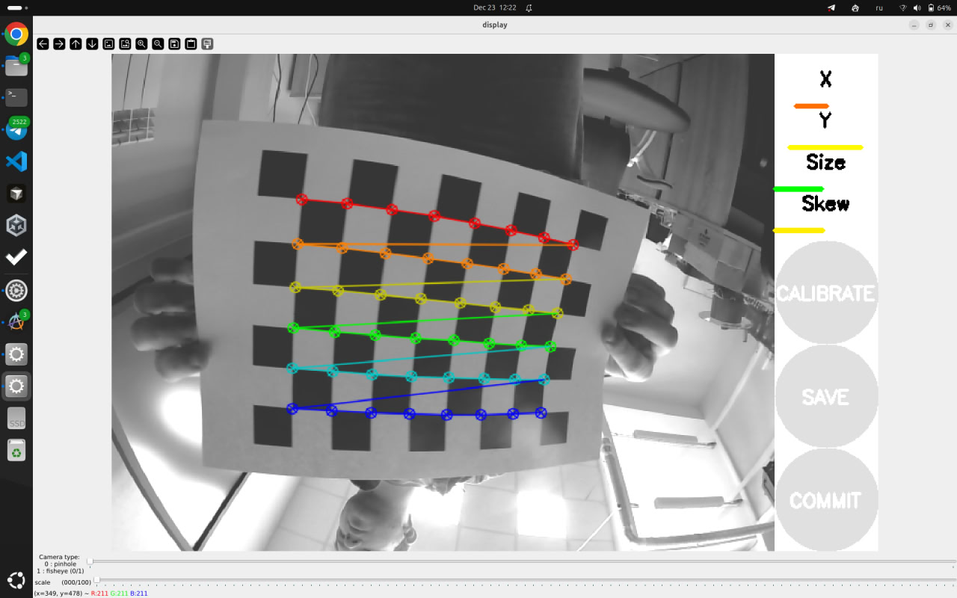Click the fit-image-to-window toolbar icon
This screenshot has width=957, height=598.
pos(125,44)
